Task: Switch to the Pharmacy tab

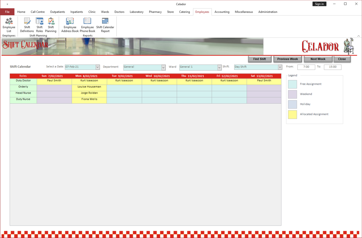Action: pos(155,12)
